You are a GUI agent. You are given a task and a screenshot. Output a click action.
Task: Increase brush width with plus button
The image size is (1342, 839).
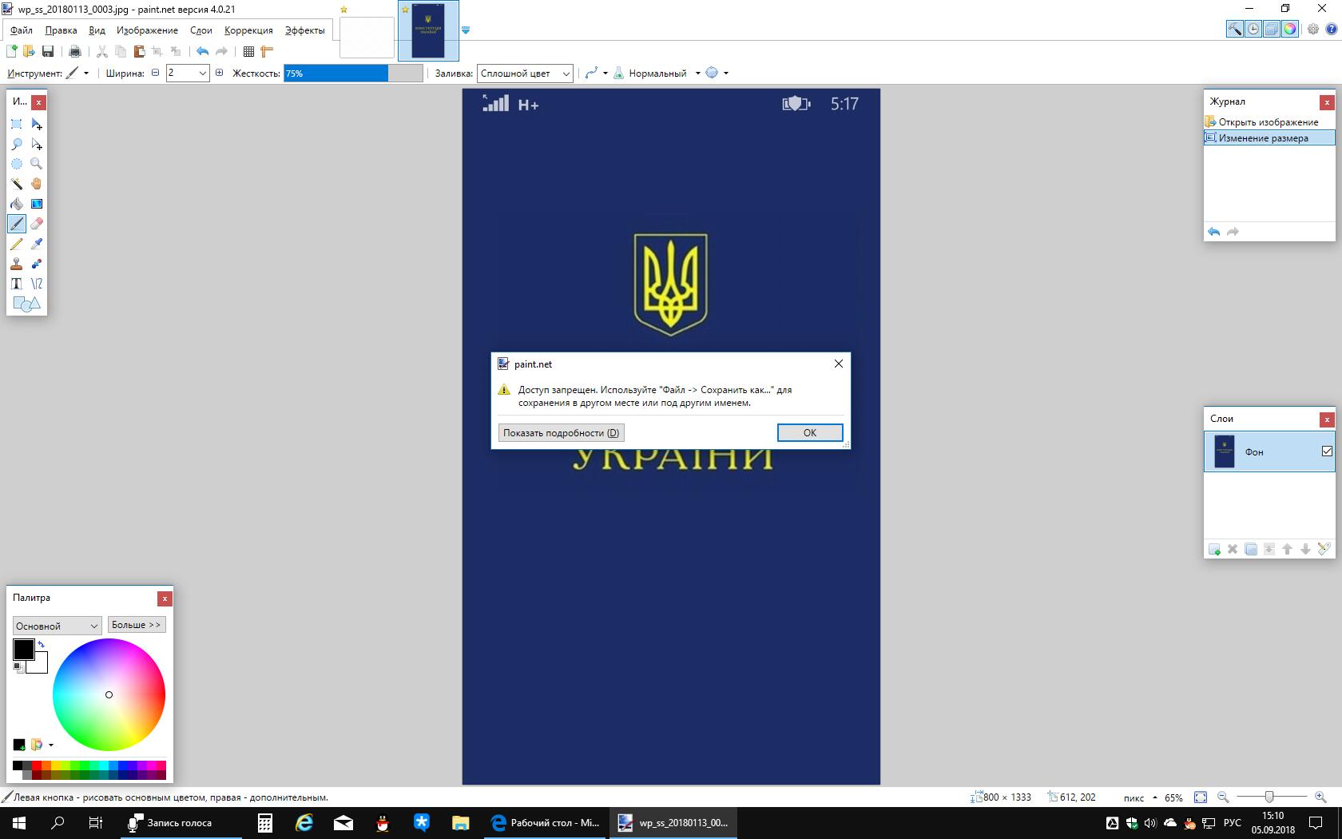click(x=220, y=73)
